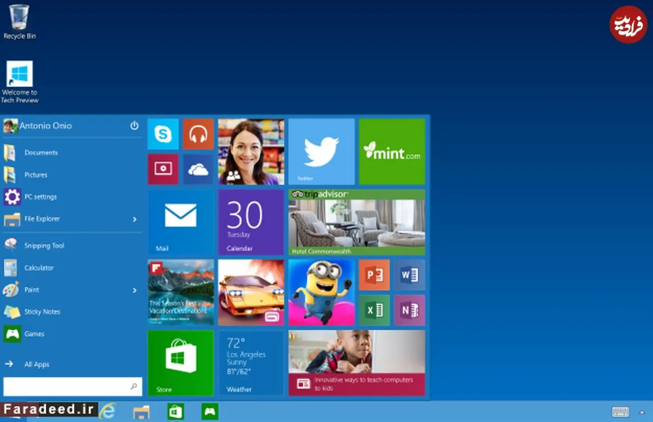The height and width of the screenshot is (422, 653).
Task: Open File Explorer on the taskbar
Action: (141, 412)
